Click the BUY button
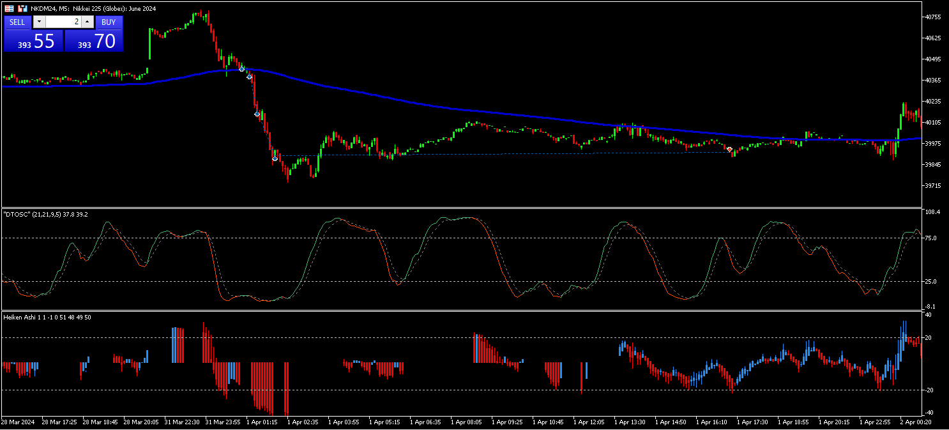The height and width of the screenshot is (430, 949). click(109, 22)
